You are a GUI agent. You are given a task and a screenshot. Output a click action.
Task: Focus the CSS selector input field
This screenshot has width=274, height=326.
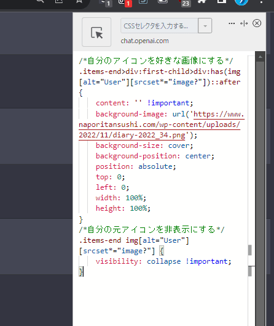[159, 26]
